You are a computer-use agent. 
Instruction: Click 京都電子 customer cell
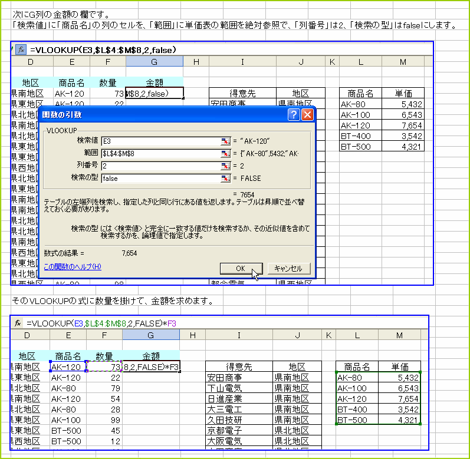239,430
